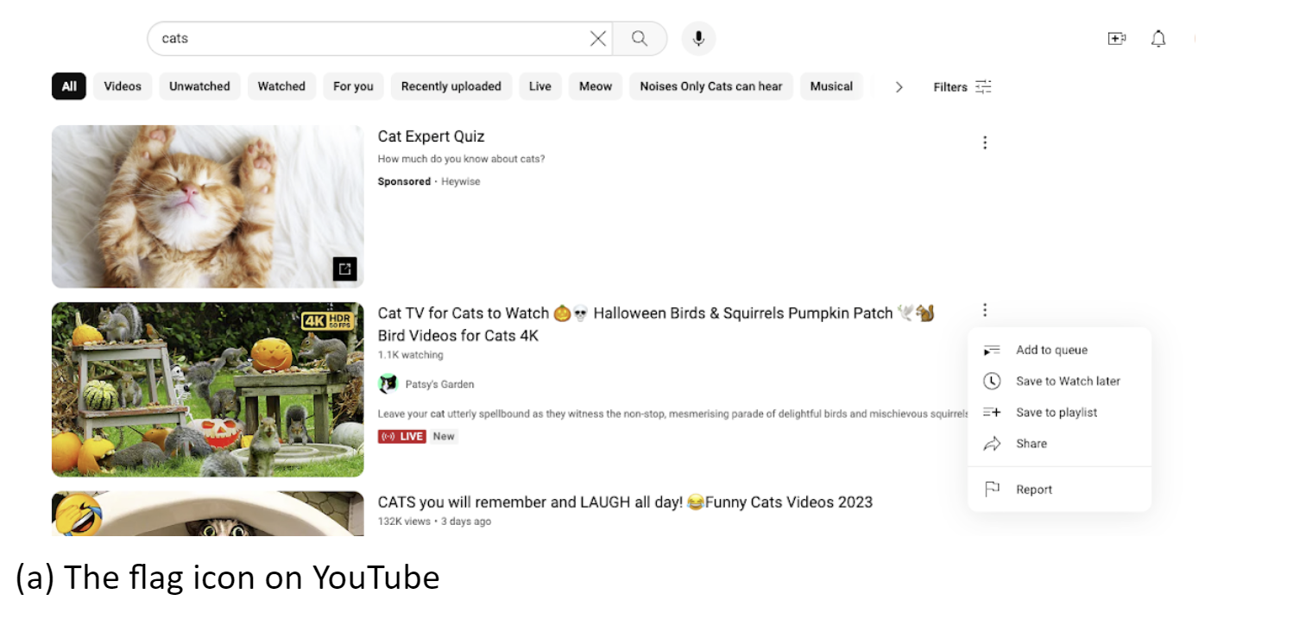Click the Patsy's Garden channel avatar
This screenshot has height=632, width=1312.
pos(388,384)
